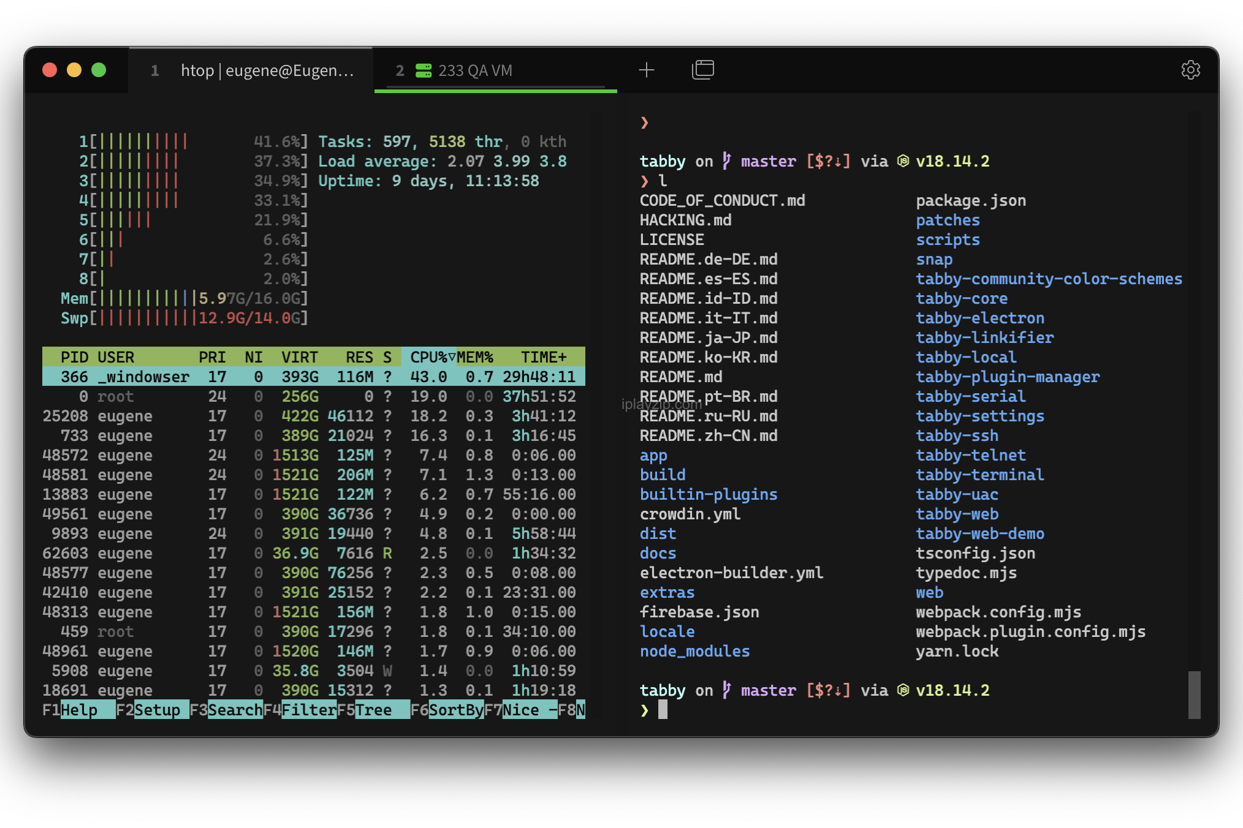Click the typedoc.mjs file name
The width and height of the screenshot is (1243, 828).
coord(966,573)
